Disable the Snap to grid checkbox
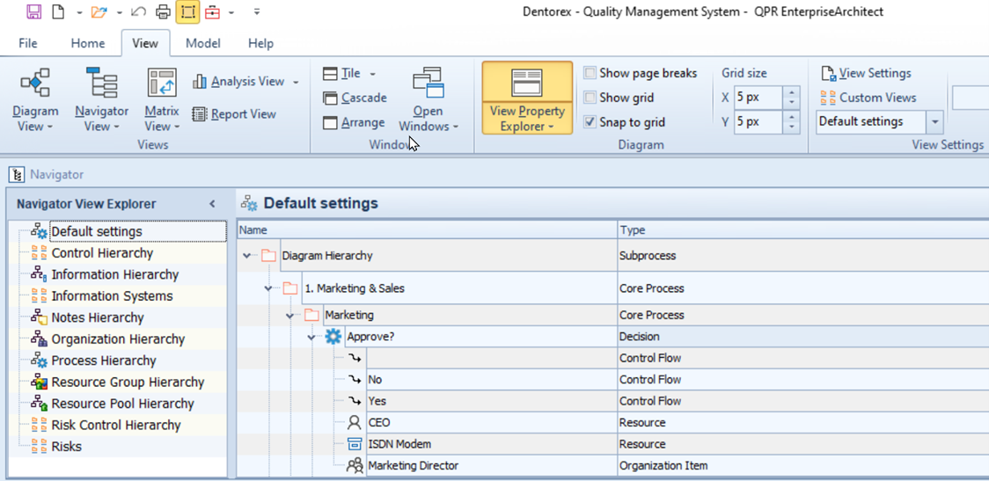Viewport: 989px width, 481px height. pos(590,122)
